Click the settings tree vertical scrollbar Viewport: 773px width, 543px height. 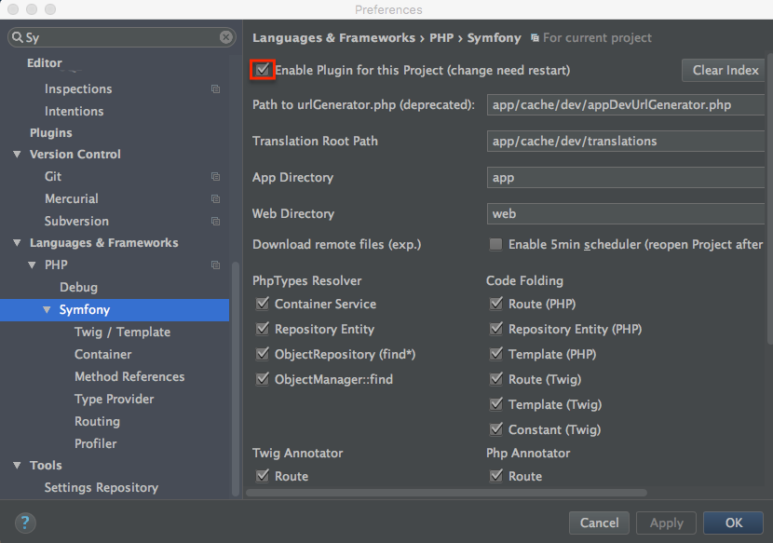coord(235,379)
